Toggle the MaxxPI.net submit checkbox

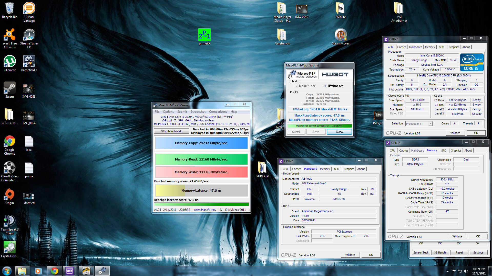click(x=296, y=86)
